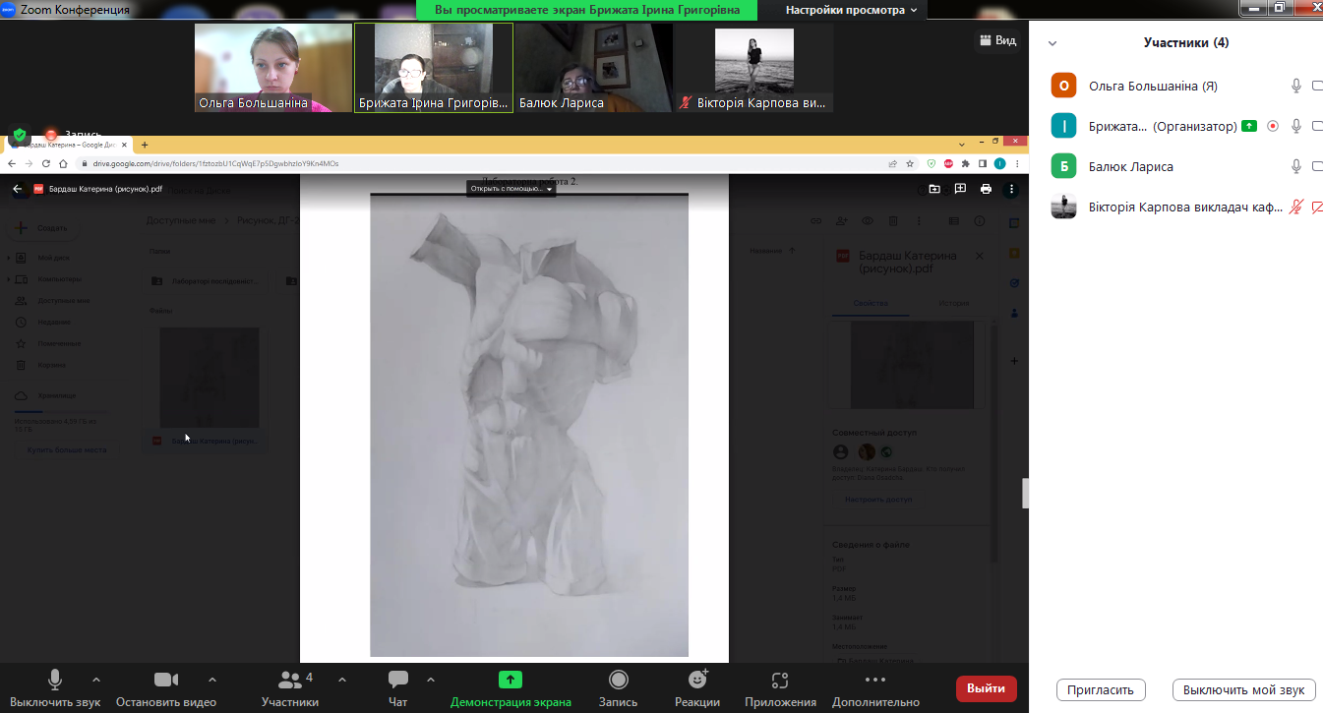The width and height of the screenshot is (1323, 713).
Task: Select Балюк Лариса video thumbnail
Action: [x=594, y=67]
